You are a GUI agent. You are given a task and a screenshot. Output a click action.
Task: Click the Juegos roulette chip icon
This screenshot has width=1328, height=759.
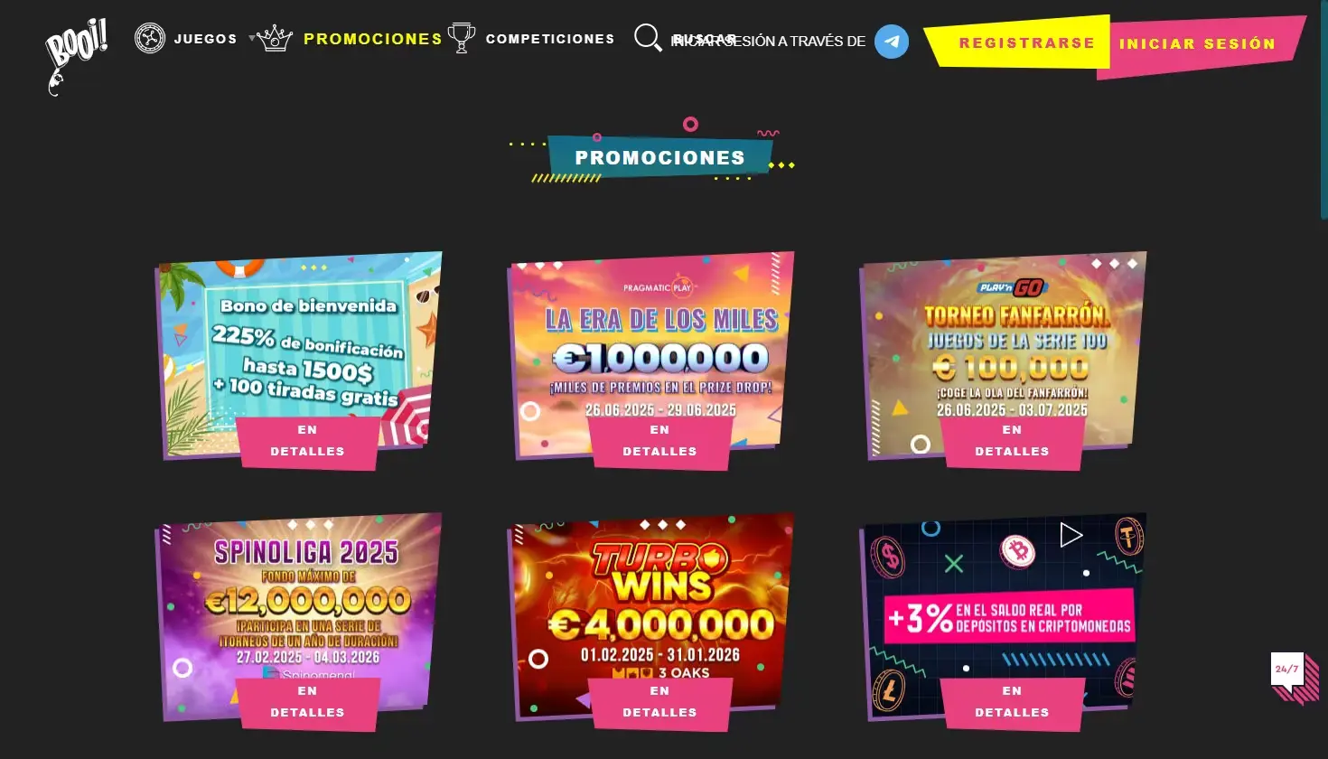coord(150,38)
